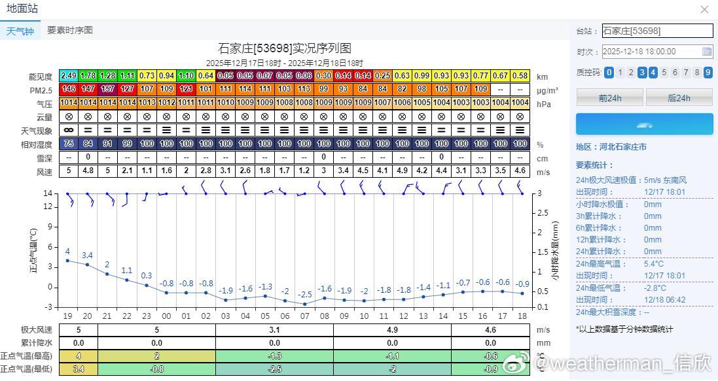Click visibility cell 0.73
Screen dimensions: 718x381
point(147,75)
